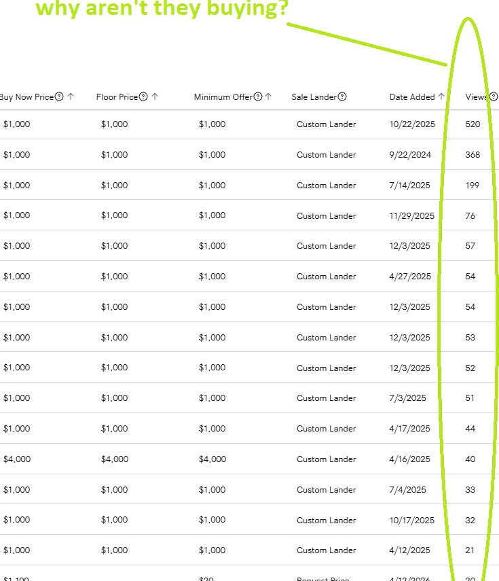Select the date 7/4/2025
The image size is (499, 581).
[407, 490]
